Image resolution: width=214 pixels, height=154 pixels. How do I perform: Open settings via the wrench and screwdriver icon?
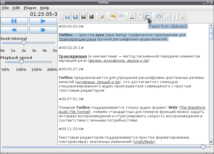point(102,17)
